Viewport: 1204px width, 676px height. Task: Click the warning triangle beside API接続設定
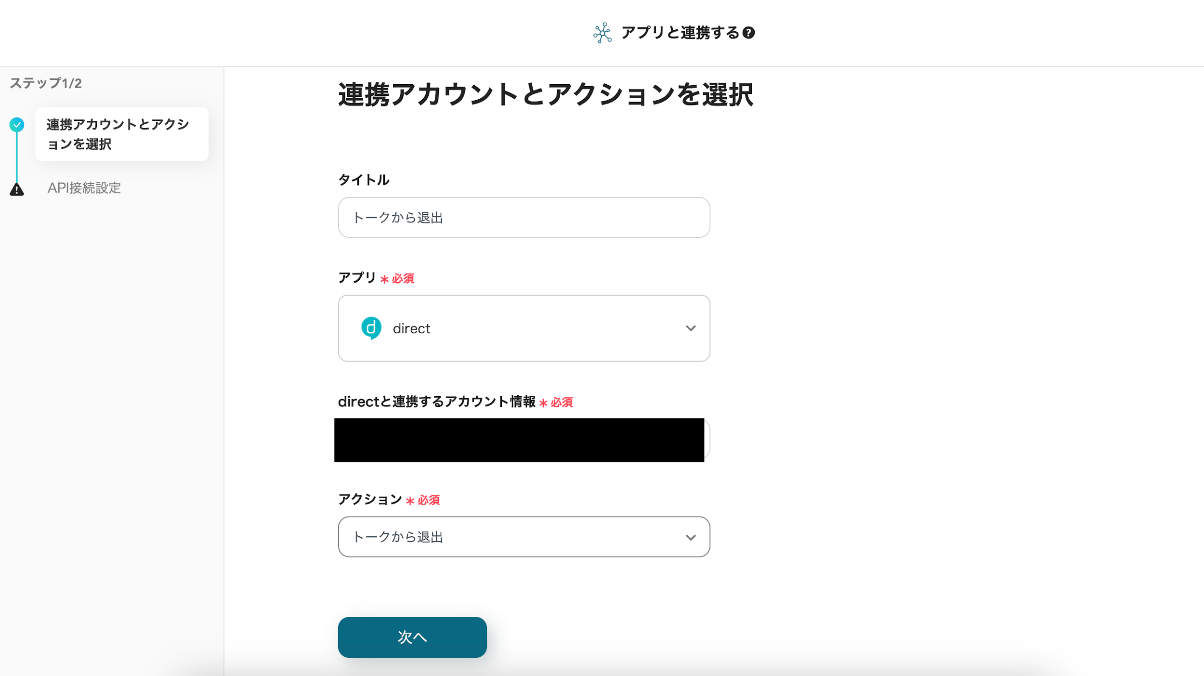coord(17,189)
